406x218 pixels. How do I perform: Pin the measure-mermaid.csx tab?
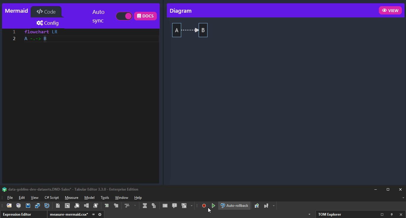click(93, 214)
